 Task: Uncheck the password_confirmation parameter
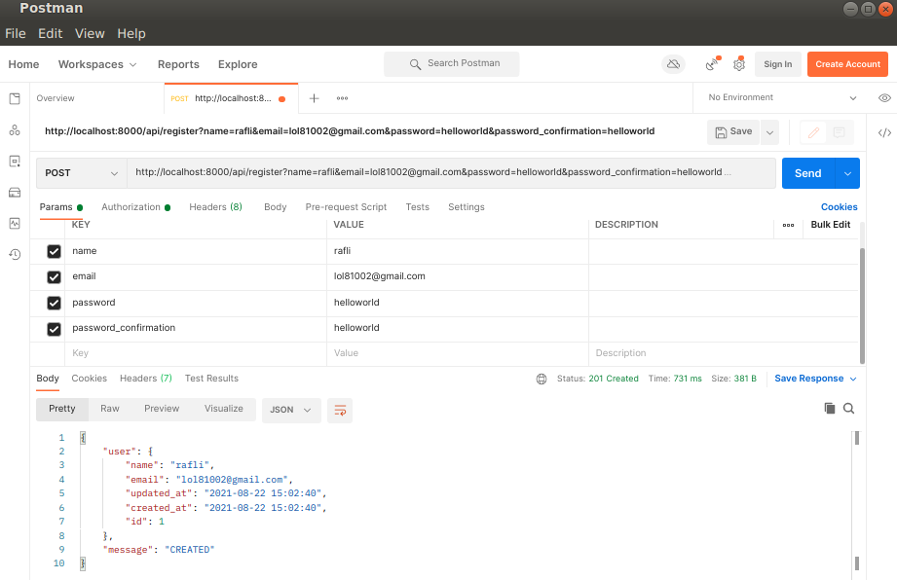[54, 328]
